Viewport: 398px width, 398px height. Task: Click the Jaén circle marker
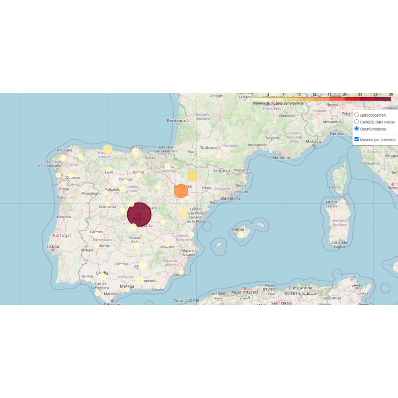142,265
